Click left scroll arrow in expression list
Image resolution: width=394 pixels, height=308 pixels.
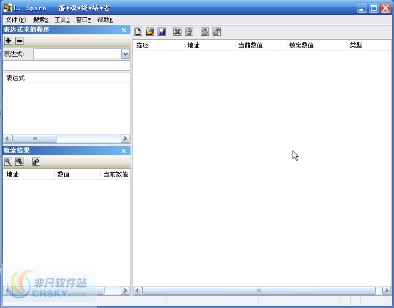8,139
